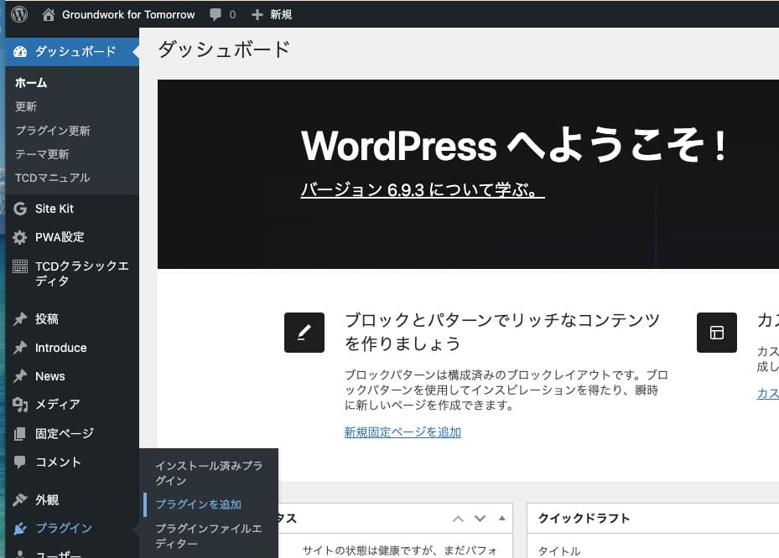
Task: Select プラグインを追加 from flyout menu
Action: pos(198,504)
